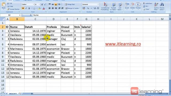Open the Clipboard pane launcher
The image size is (171, 96).
click(x=19, y=12)
